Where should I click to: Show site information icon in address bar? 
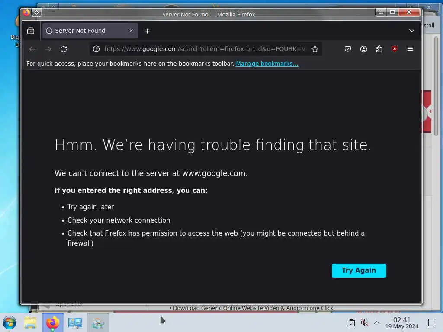(96, 49)
